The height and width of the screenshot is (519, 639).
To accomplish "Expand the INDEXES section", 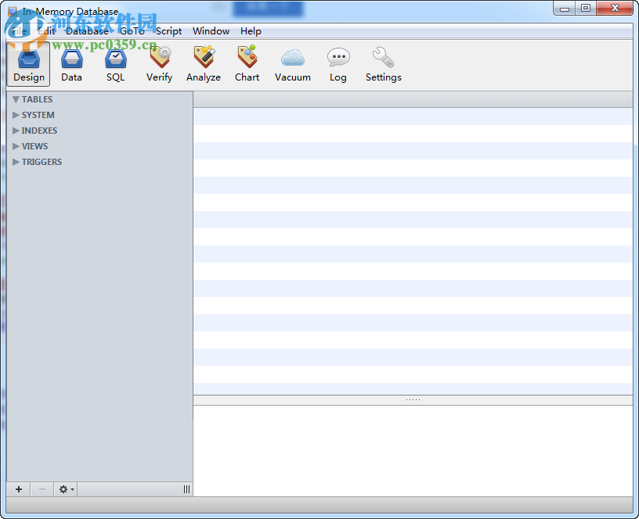I will pyautogui.click(x=16, y=131).
